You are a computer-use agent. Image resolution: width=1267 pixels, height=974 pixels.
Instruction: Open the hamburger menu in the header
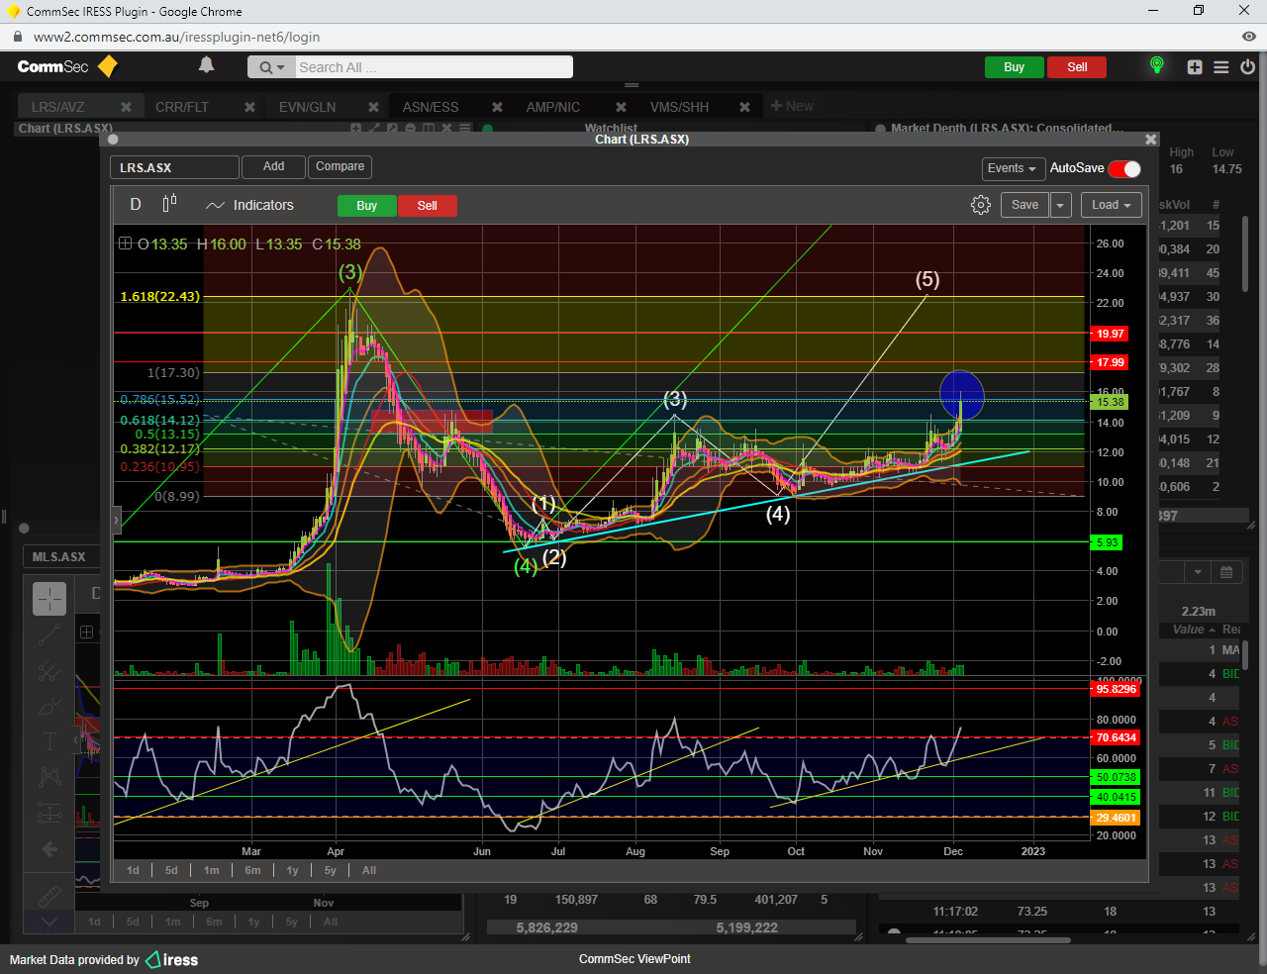coord(1220,67)
